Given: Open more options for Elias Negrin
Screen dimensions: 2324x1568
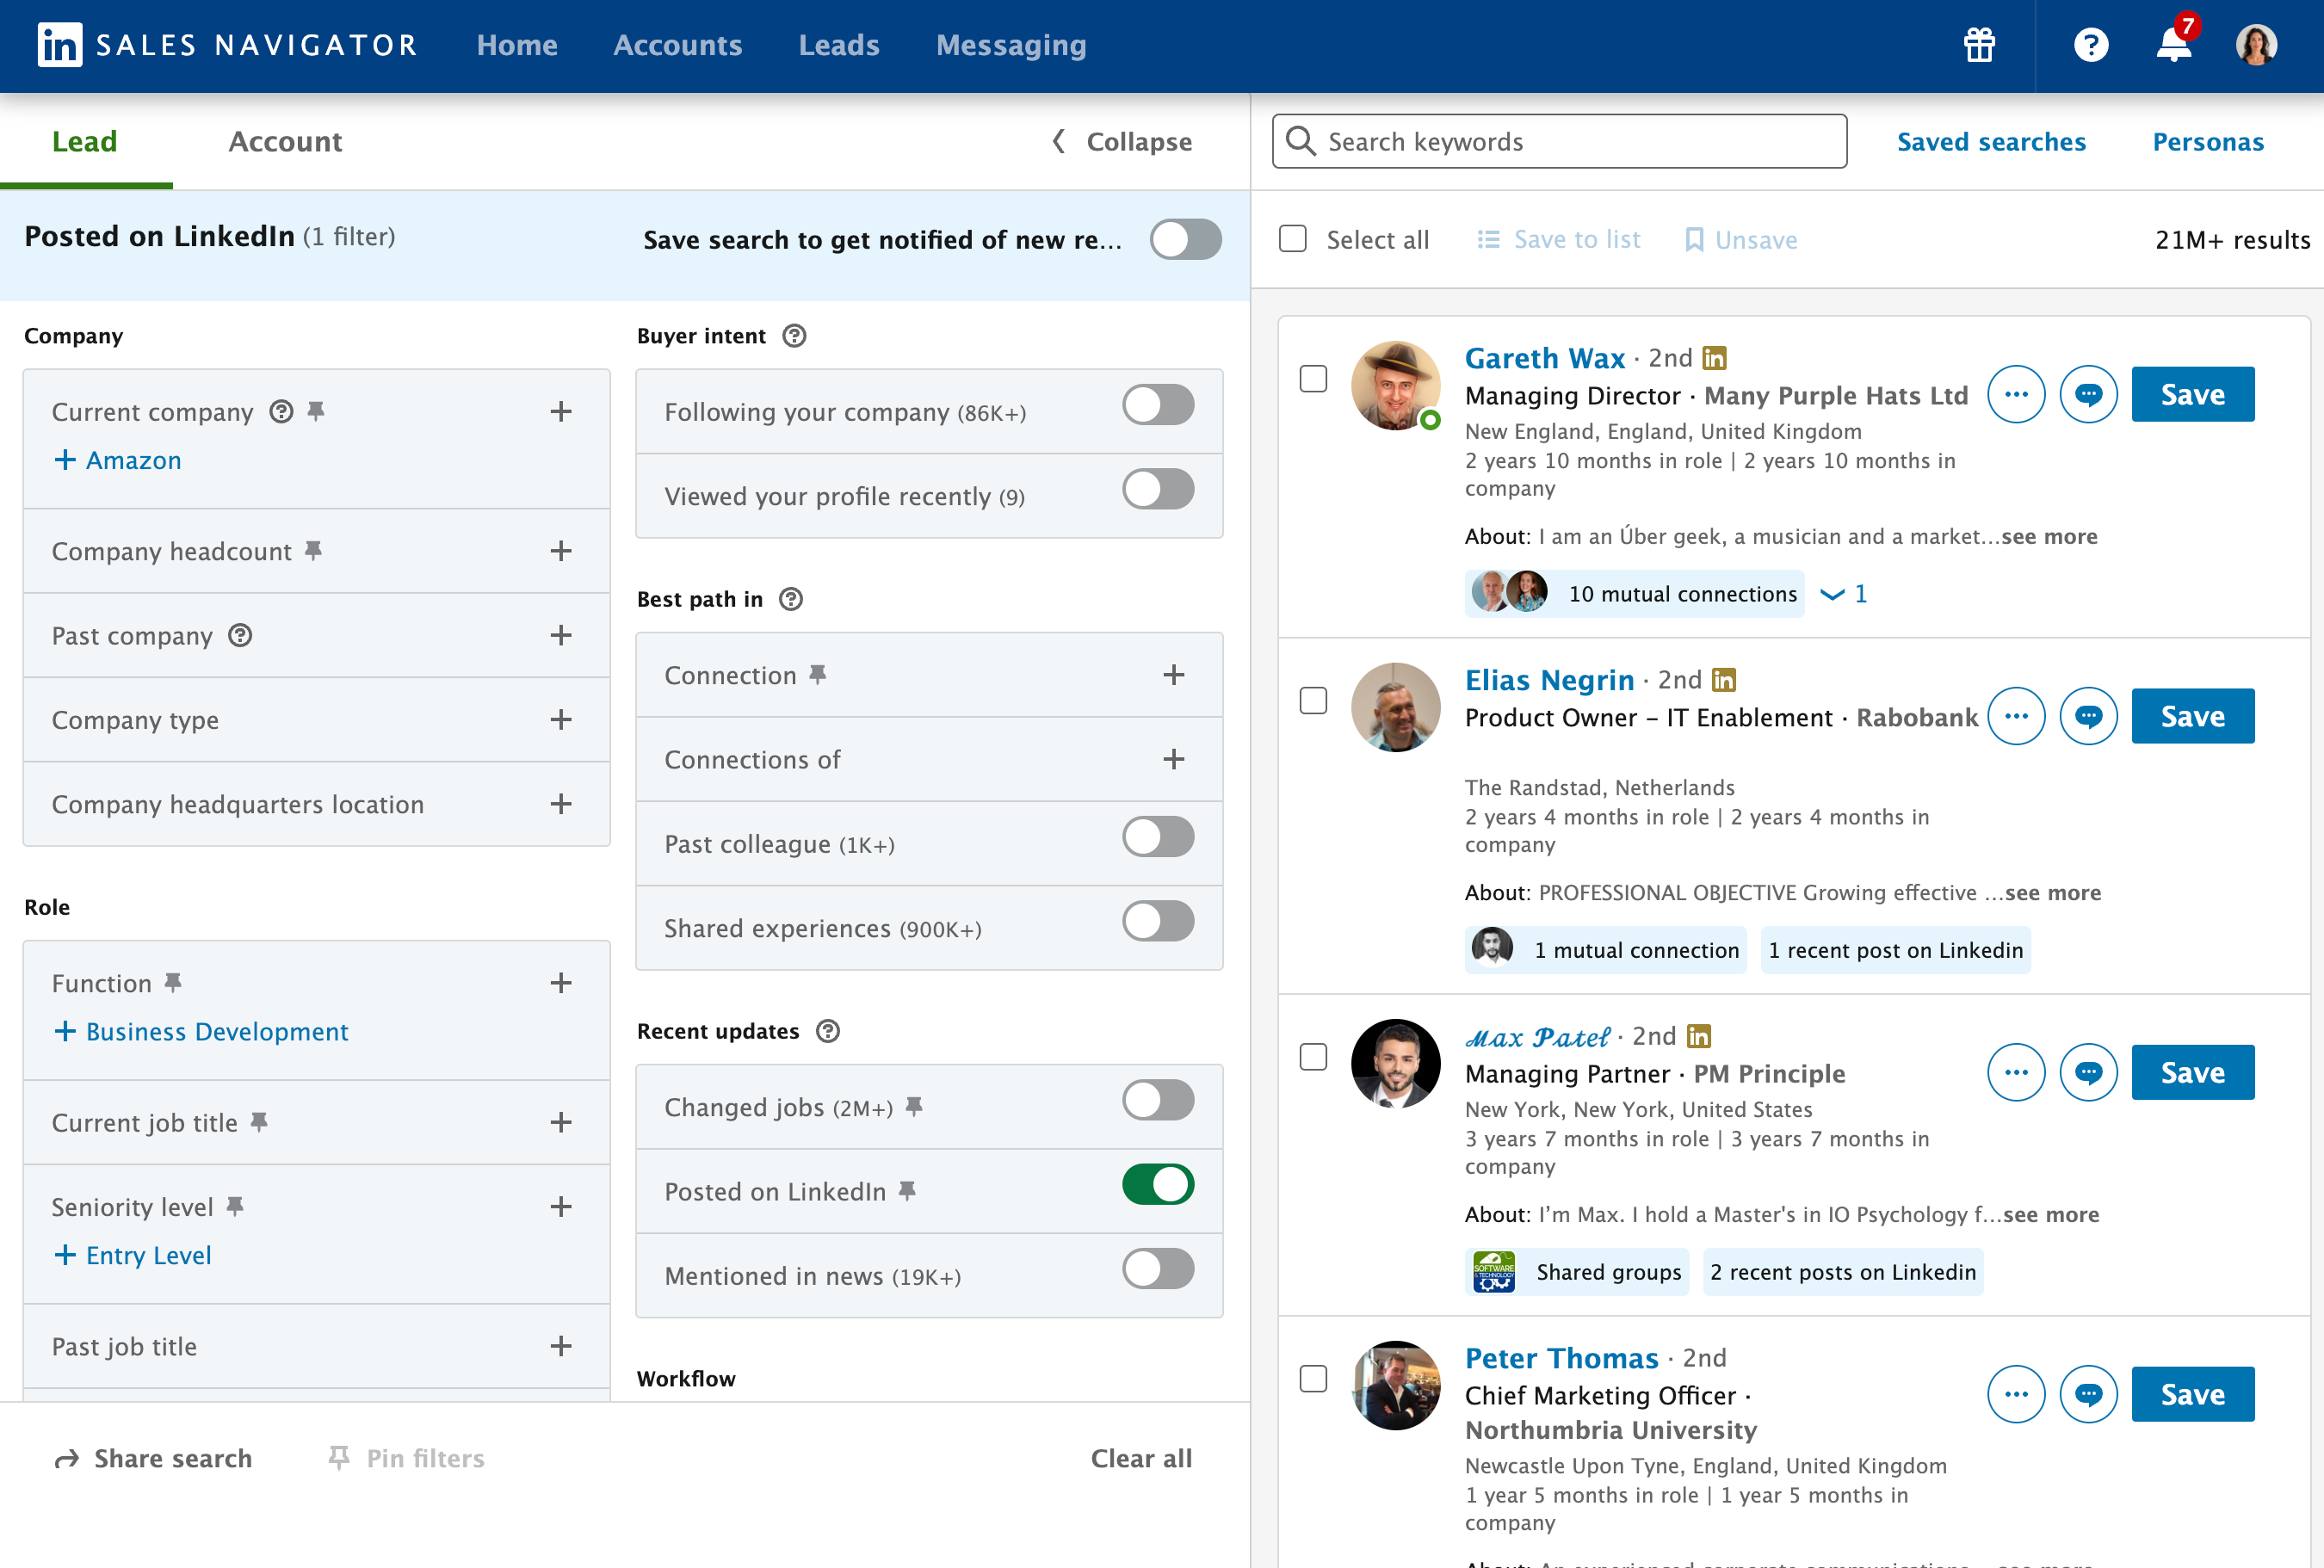Looking at the screenshot, I should pos(2016,716).
